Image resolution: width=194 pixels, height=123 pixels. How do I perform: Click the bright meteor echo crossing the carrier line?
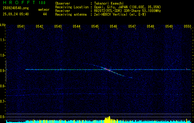tap(108, 69)
